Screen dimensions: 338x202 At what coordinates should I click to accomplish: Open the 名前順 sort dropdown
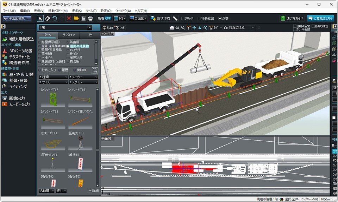point(46,190)
